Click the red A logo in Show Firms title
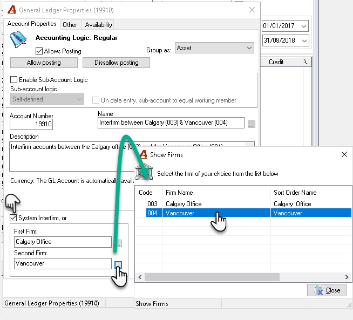Image resolution: width=353 pixels, height=320 pixels. (x=144, y=154)
